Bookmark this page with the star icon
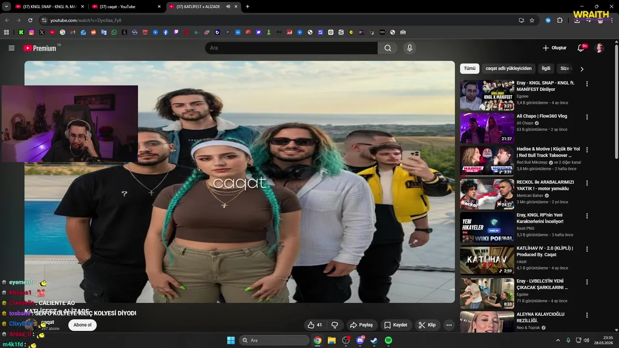 tap(532, 20)
